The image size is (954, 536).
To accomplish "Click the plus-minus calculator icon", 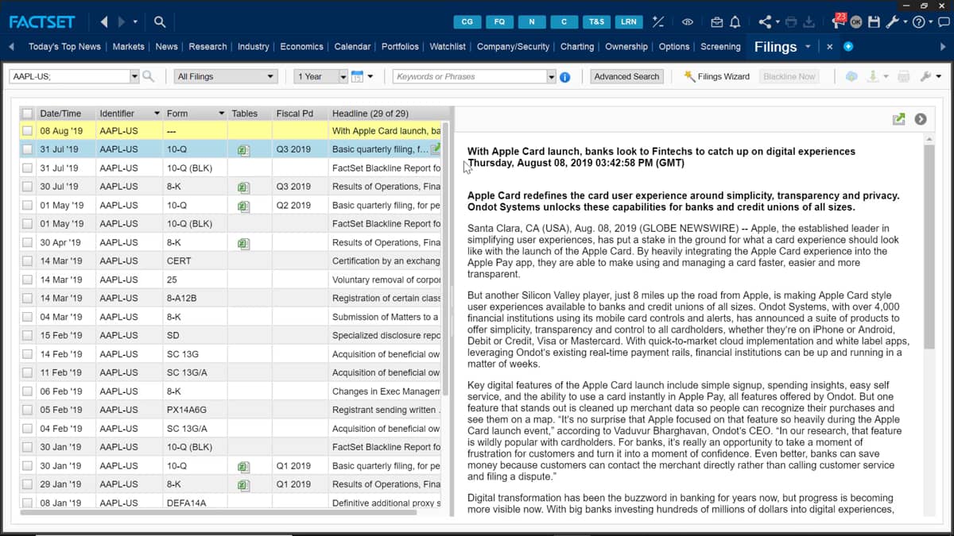I will [x=657, y=21].
